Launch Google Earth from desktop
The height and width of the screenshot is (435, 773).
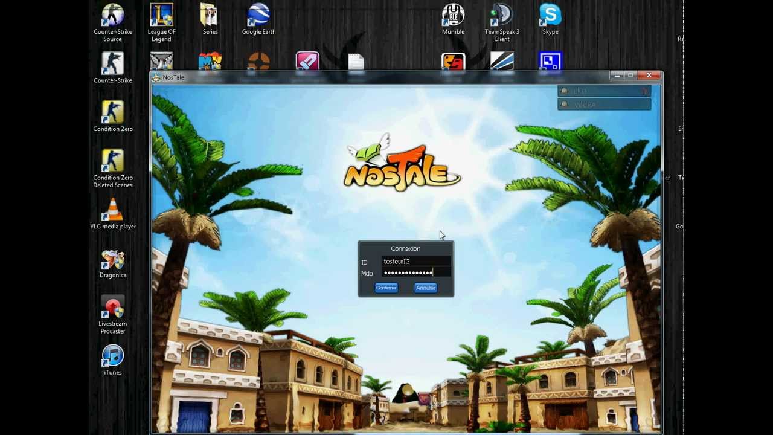[258, 19]
